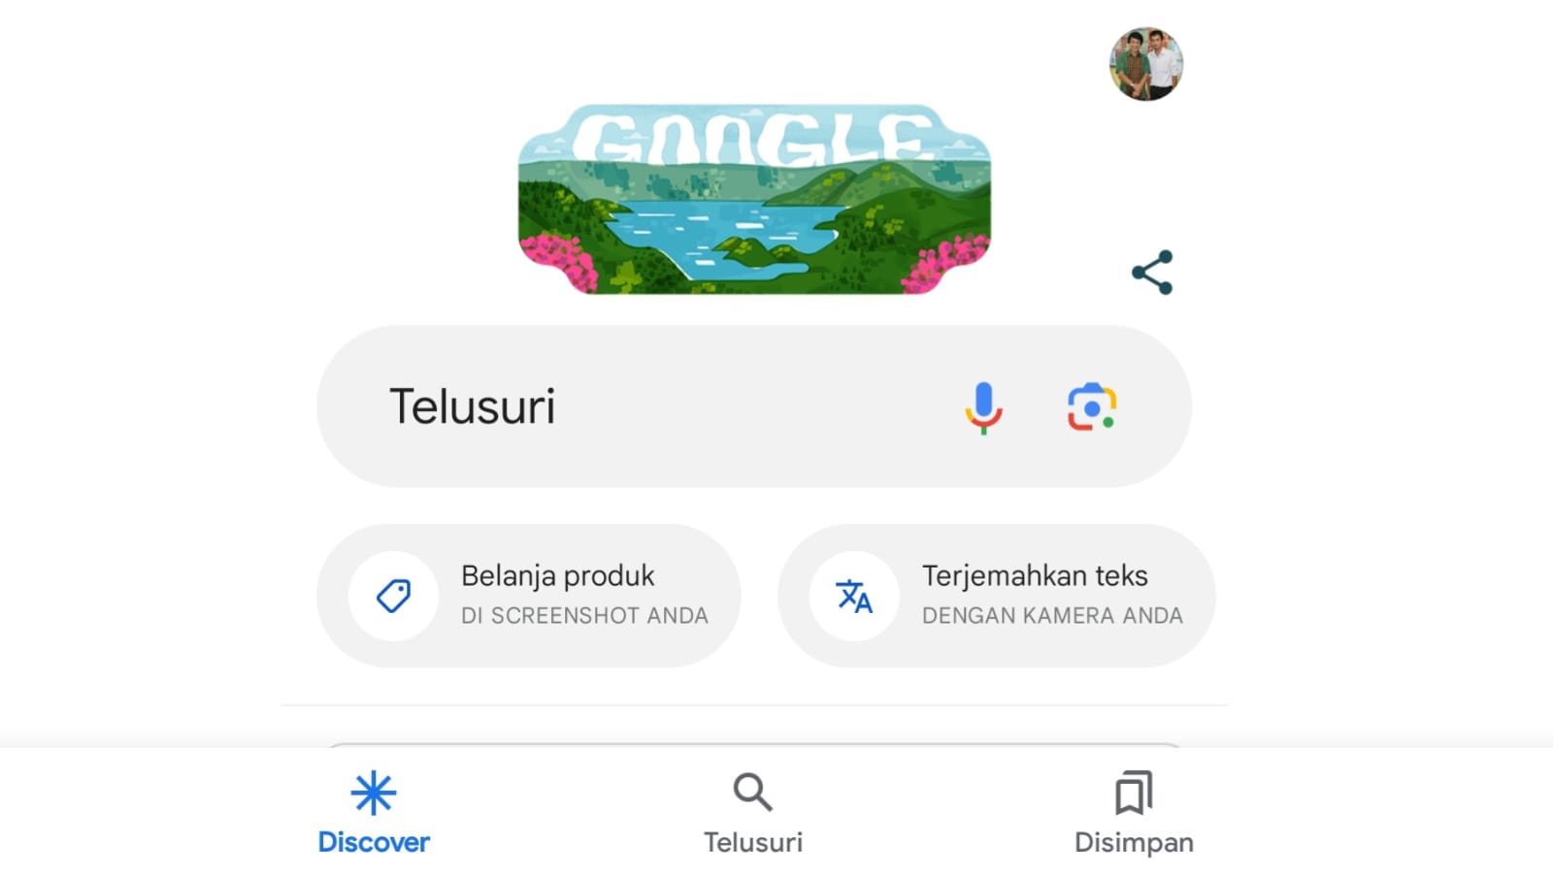Viewport: 1553px width, 874px height.
Task: Switch to the Disimpan tab label
Action: (x=1134, y=842)
